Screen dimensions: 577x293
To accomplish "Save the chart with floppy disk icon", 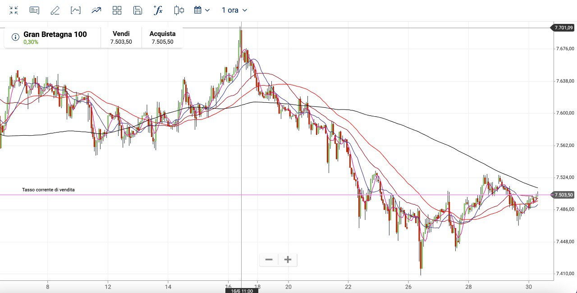I will [138, 10].
